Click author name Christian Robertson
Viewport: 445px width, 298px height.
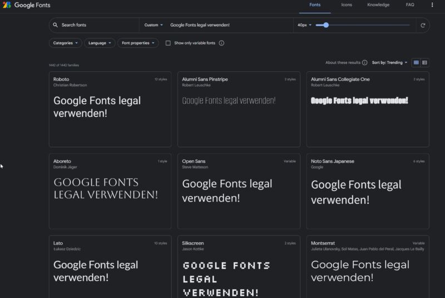(70, 85)
